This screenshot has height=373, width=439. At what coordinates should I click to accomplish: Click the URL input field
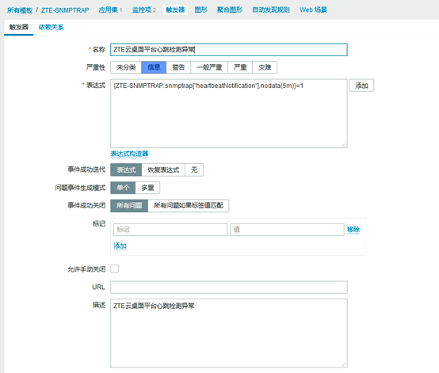229,287
